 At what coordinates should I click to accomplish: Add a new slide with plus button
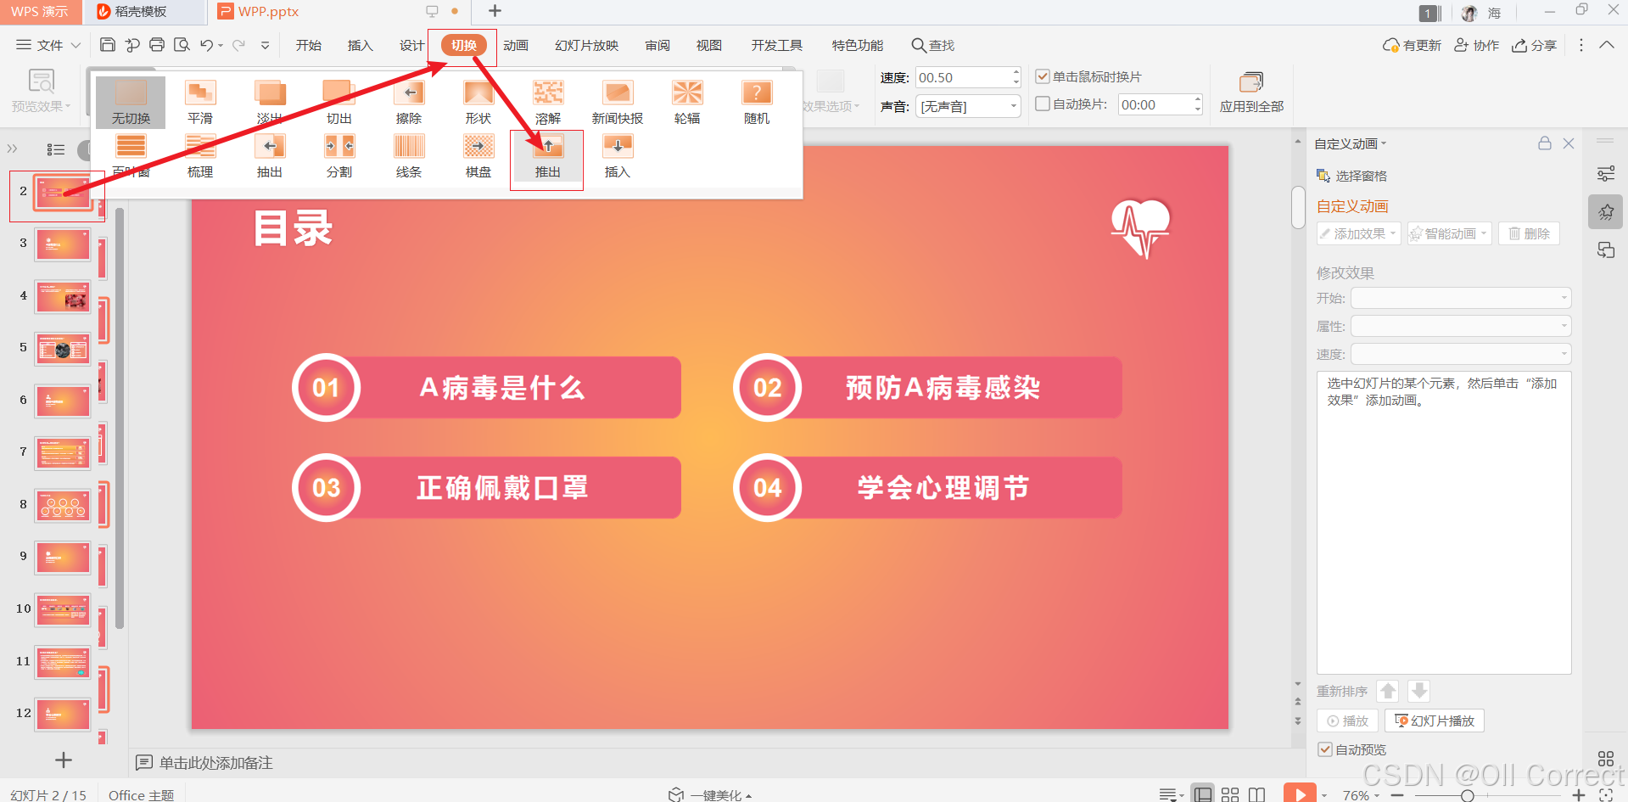[x=64, y=760]
